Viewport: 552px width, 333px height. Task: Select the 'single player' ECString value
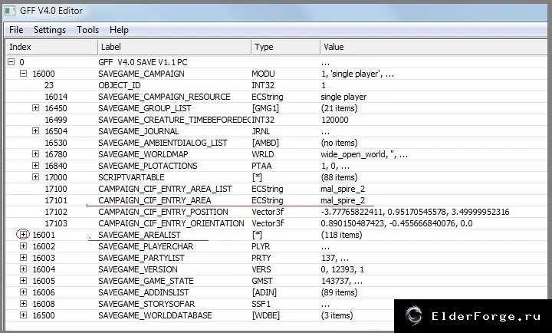[x=343, y=97]
